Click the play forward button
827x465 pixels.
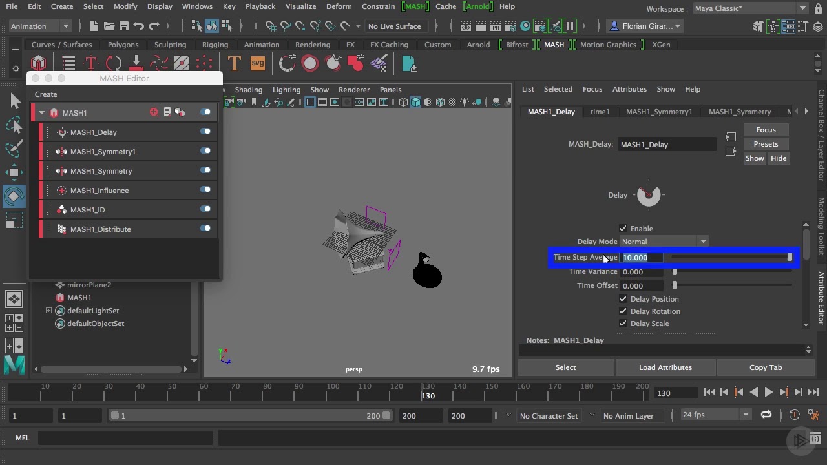point(768,392)
